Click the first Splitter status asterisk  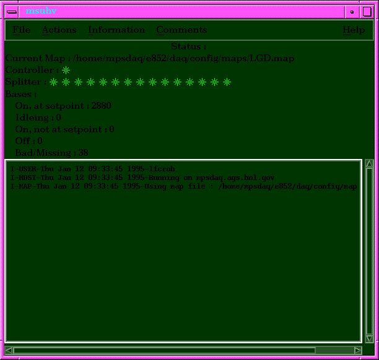(x=54, y=82)
